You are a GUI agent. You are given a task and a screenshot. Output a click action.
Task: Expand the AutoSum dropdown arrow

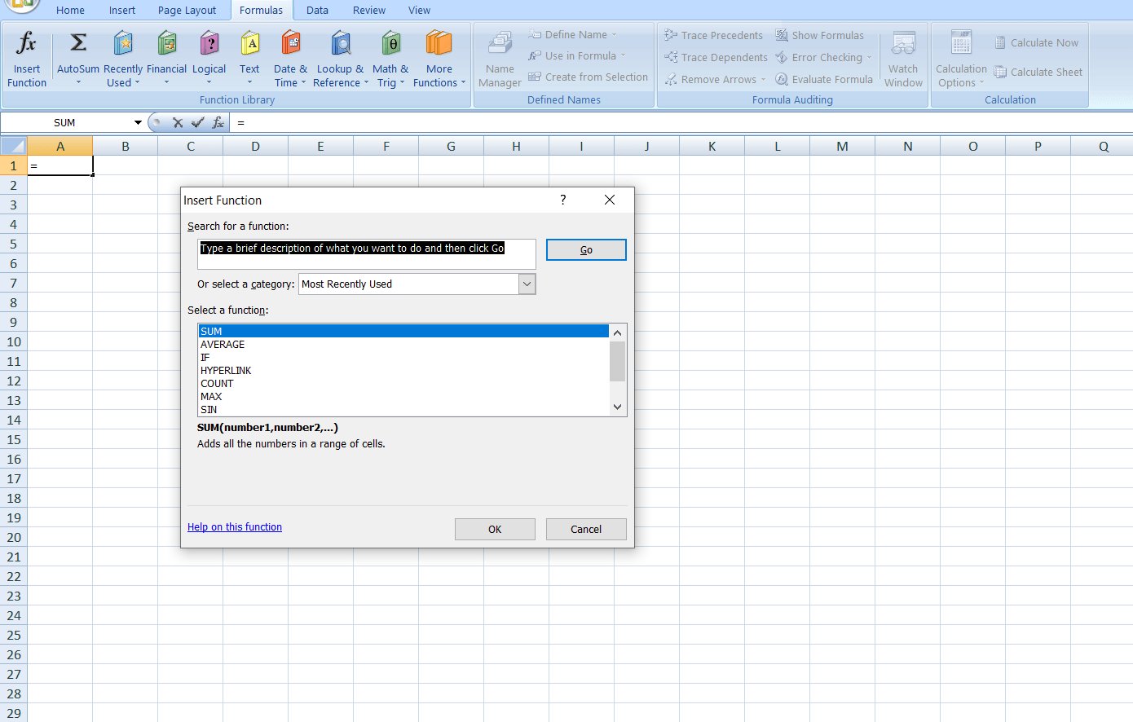click(x=78, y=82)
